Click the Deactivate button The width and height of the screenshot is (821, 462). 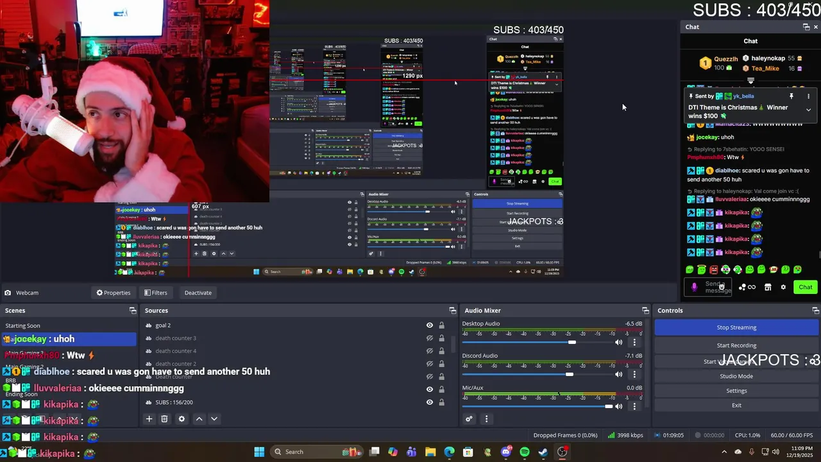point(198,293)
